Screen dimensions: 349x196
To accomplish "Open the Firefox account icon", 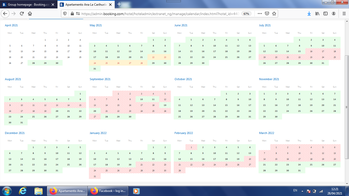I will pyautogui.click(x=334, y=14).
